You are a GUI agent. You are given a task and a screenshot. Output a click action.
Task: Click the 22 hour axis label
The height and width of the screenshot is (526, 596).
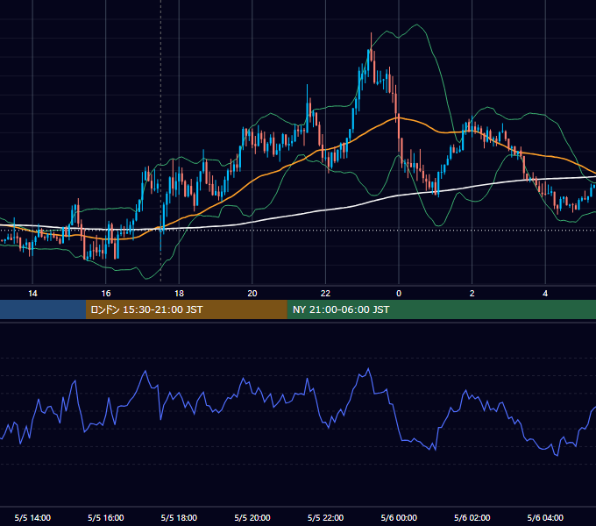(x=325, y=294)
